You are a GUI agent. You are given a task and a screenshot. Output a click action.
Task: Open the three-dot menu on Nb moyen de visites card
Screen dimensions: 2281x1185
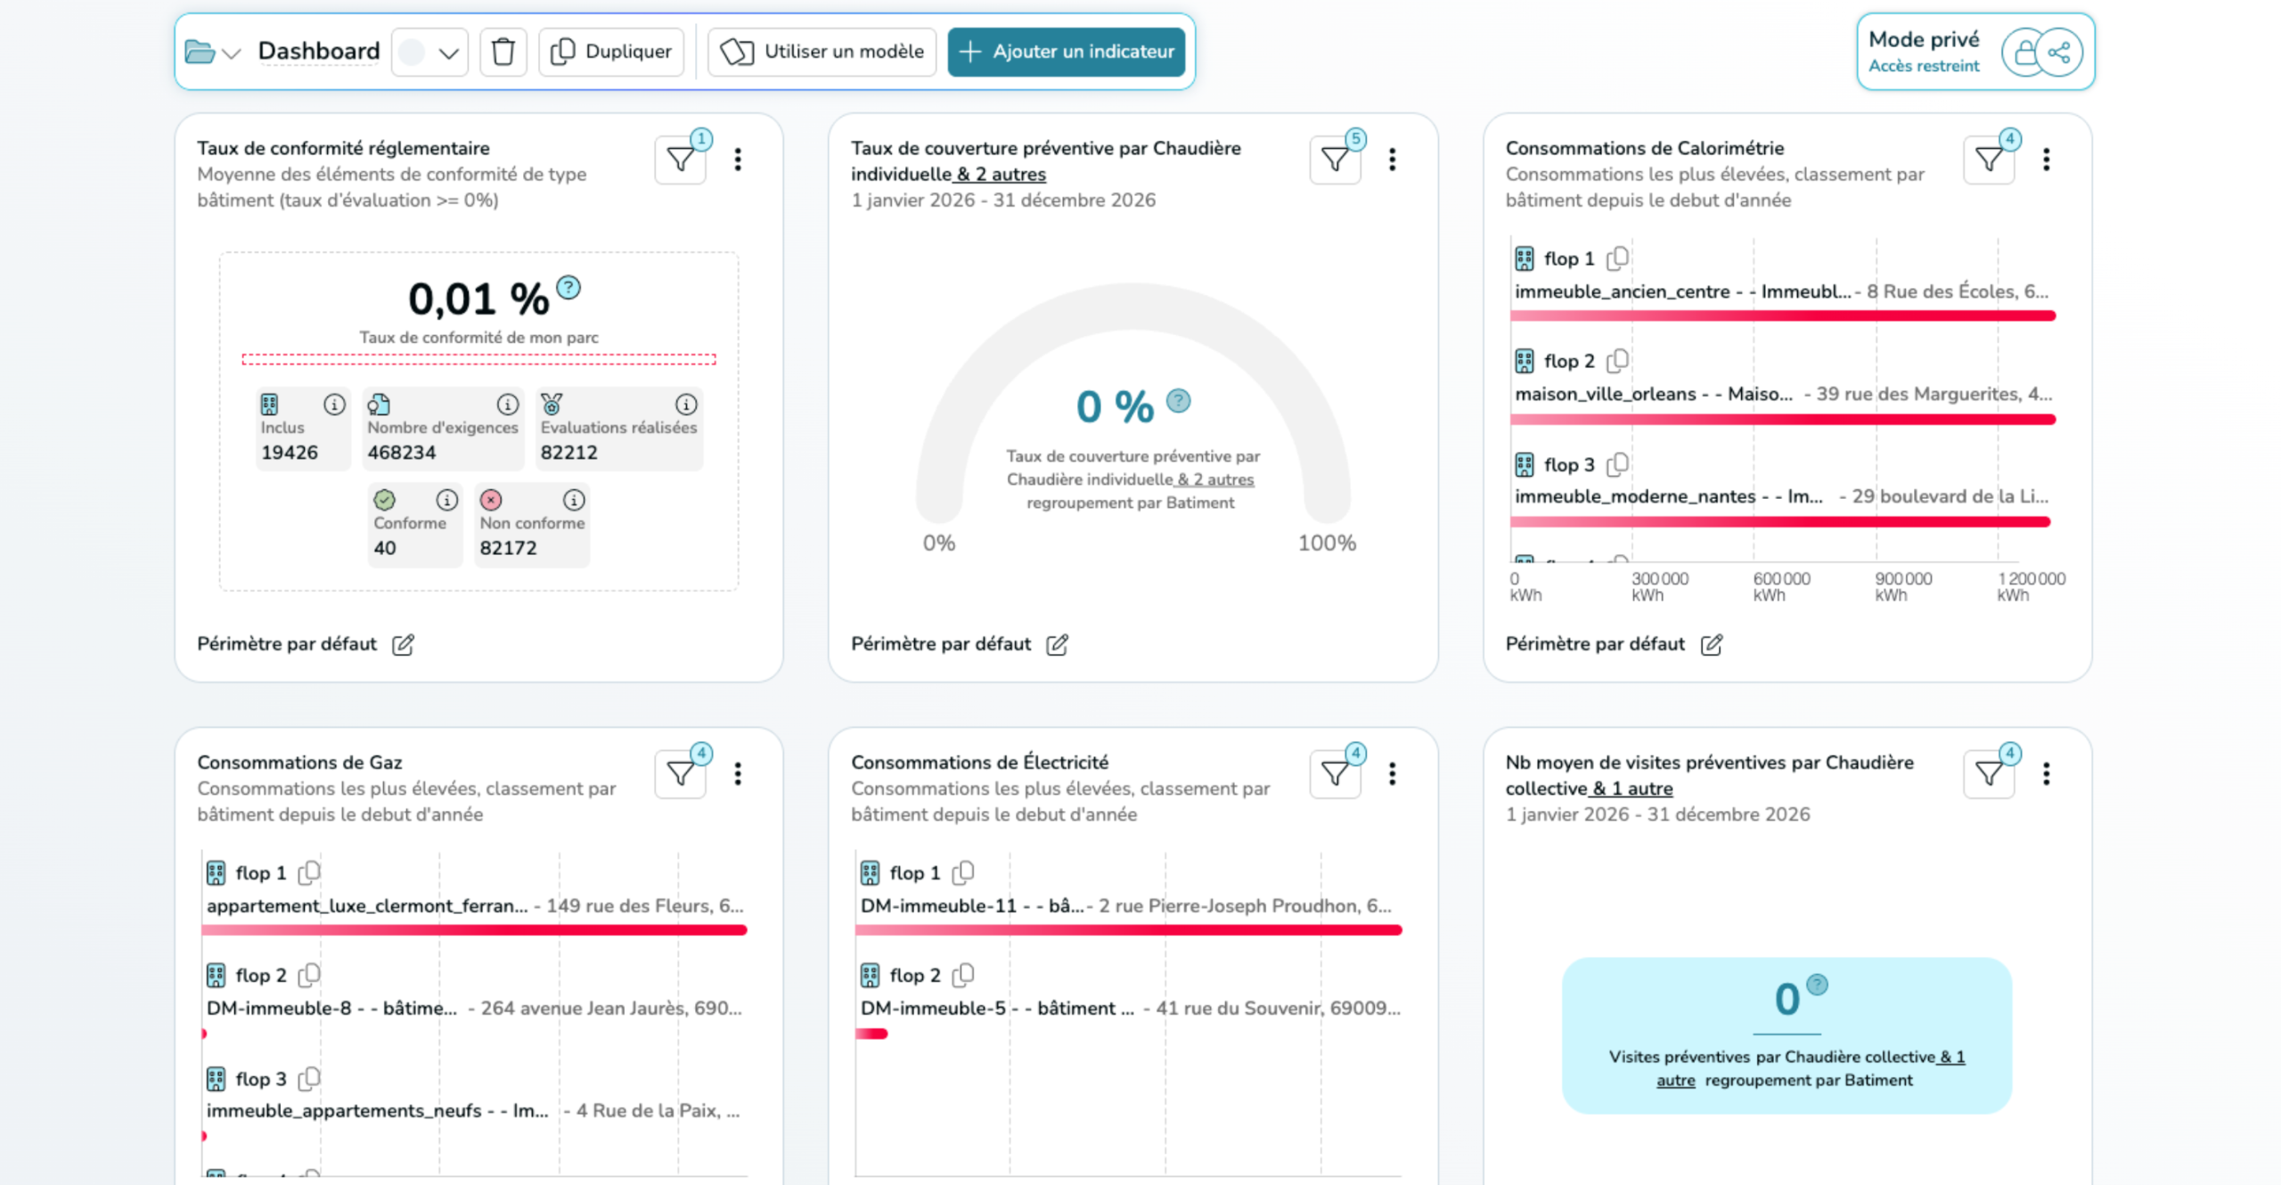pyautogui.click(x=2046, y=773)
